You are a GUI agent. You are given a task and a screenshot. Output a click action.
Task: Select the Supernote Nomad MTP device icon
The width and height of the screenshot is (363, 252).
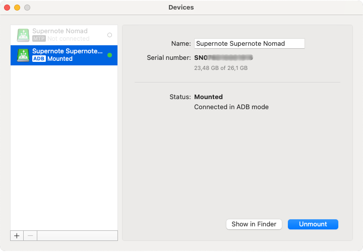[x=23, y=35]
